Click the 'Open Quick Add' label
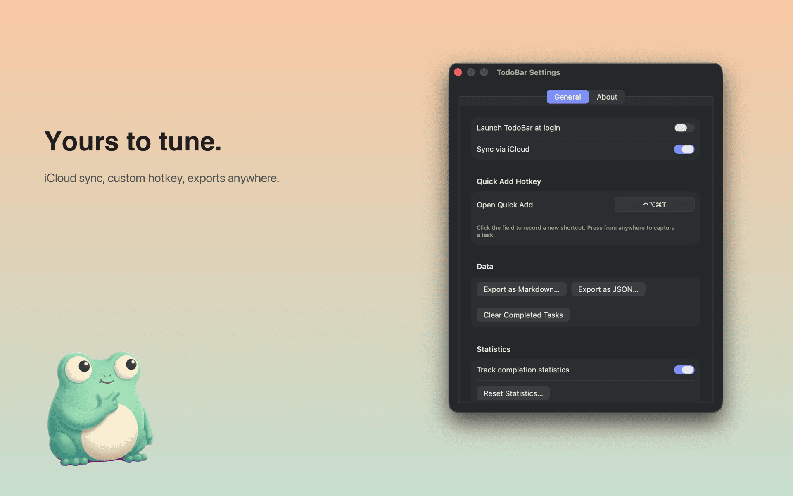The height and width of the screenshot is (496, 793). click(505, 205)
